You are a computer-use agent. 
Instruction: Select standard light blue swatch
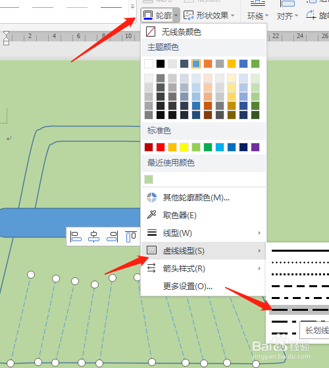click(220, 147)
